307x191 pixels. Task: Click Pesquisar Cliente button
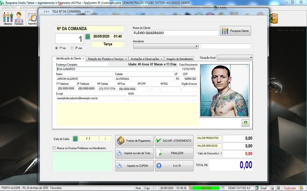point(235,31)
